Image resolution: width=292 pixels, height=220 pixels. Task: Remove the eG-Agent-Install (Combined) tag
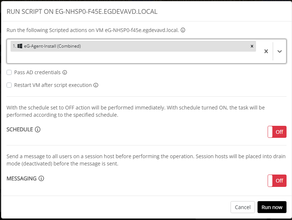[252, 46]
